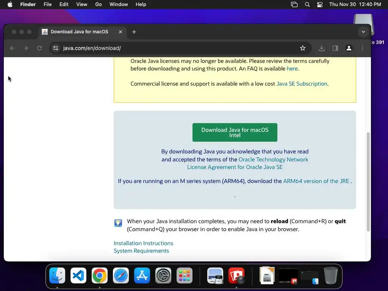
Task: Open site information icon in address bar
Action: click(x=56, y=48)
